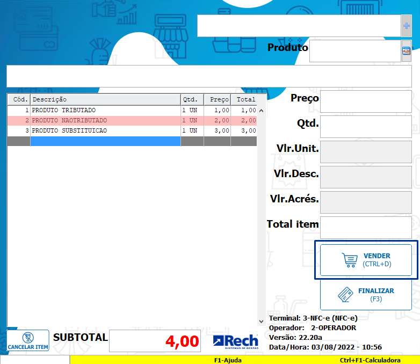Click the blue highlighted empty row
The height and width of the screenshot is (364, 420).
pyautogui.click(x=105, y=141)
